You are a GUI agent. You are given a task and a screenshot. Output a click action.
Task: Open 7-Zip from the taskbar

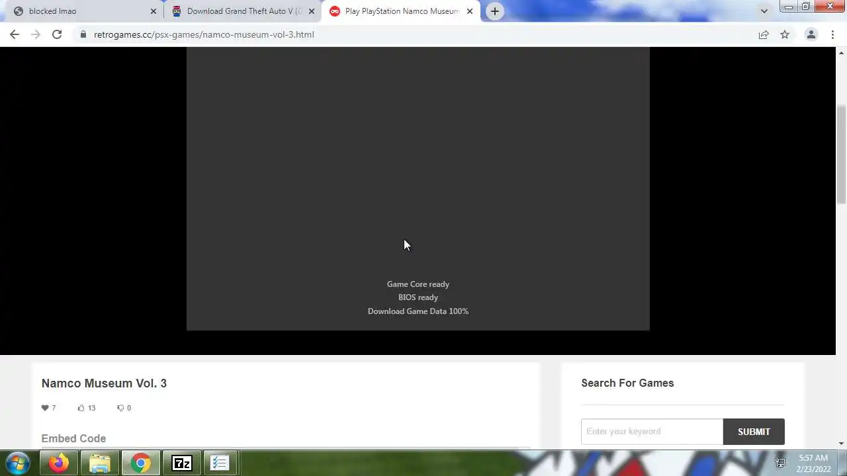pyautogui.click(x=181, y=463)
